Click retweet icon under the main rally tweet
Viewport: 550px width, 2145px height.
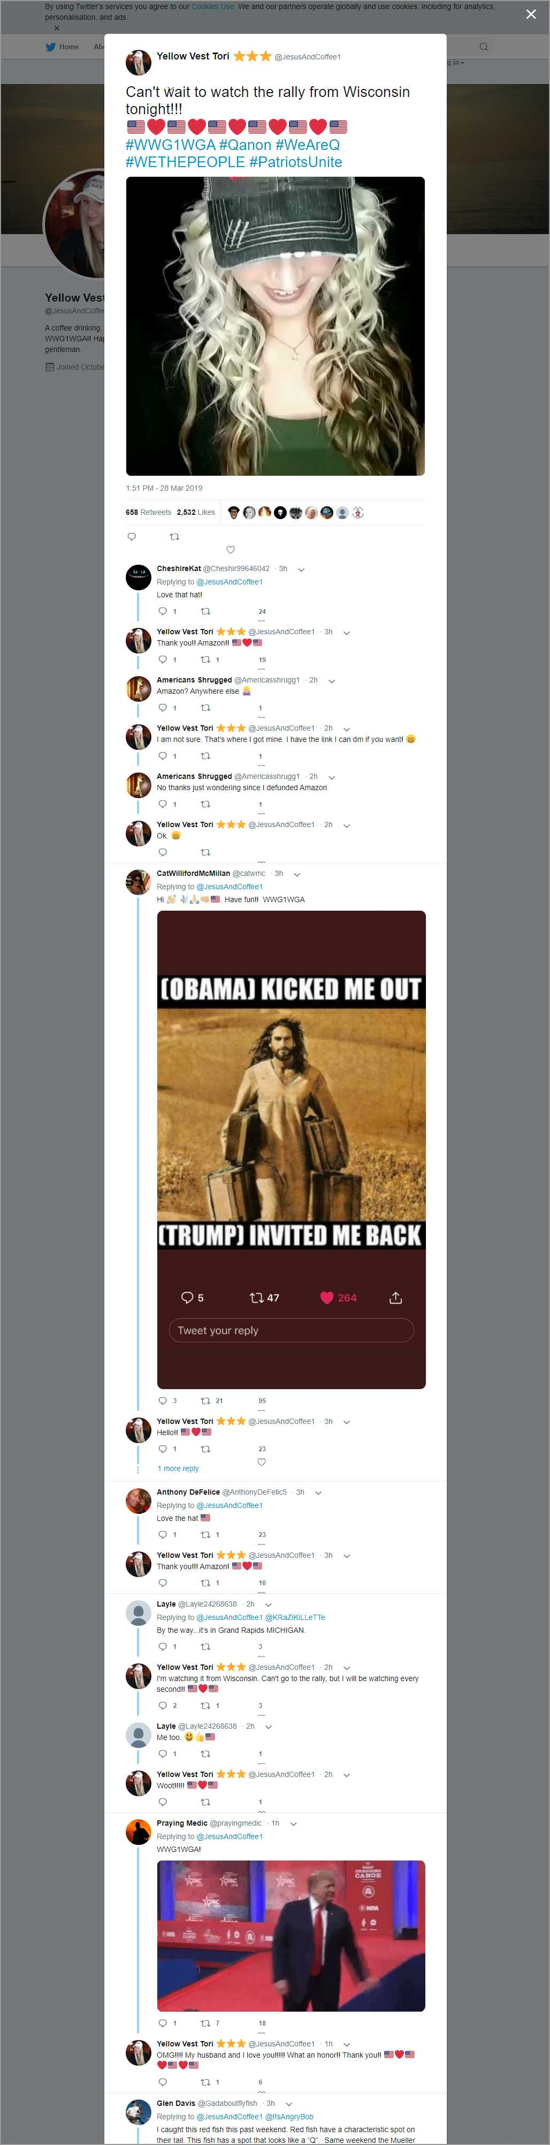tap(175, 536)
